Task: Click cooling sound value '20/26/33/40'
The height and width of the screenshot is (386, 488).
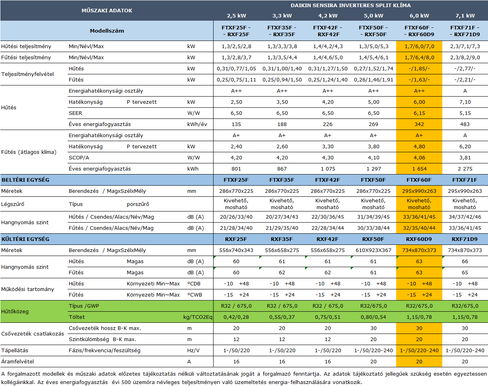Action: point(236,217)
